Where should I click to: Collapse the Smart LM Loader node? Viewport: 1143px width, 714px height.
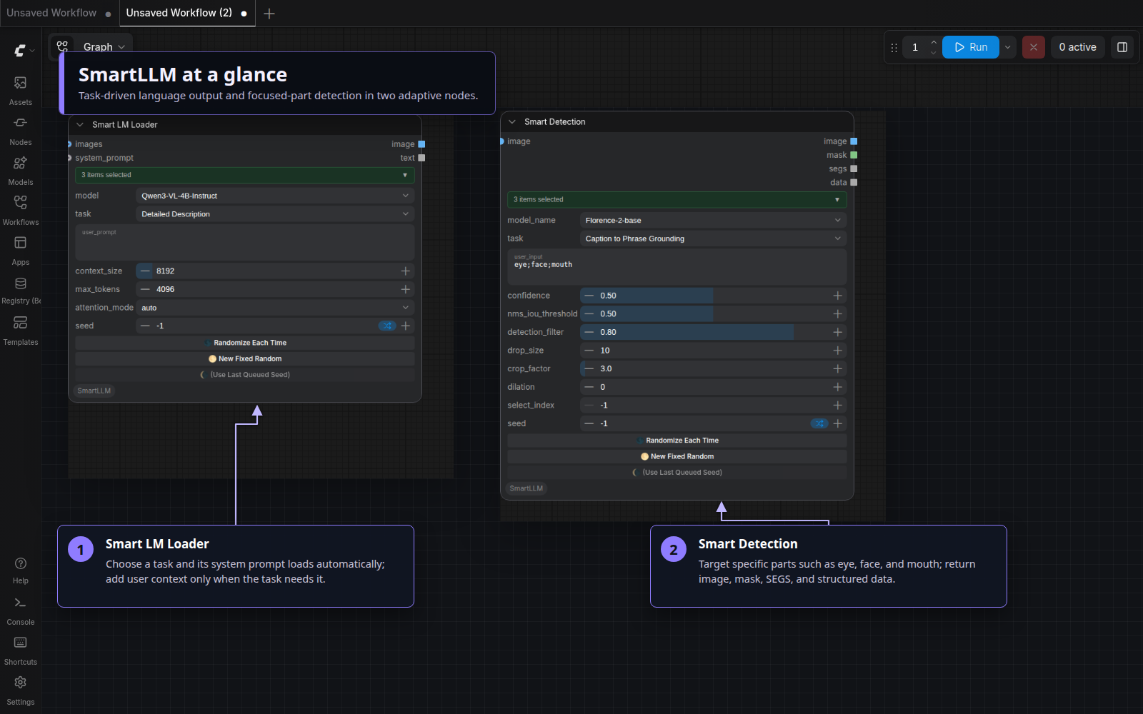(x=80, y=125)
